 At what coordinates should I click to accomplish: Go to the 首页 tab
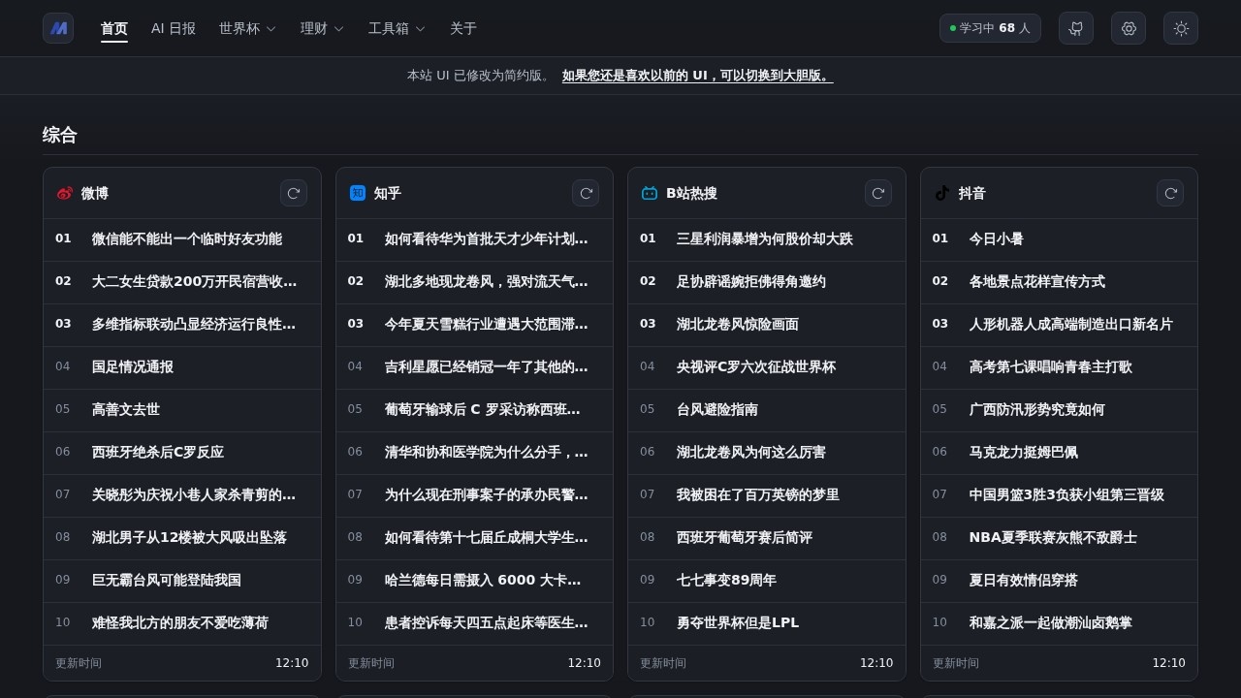click(114, 28)
